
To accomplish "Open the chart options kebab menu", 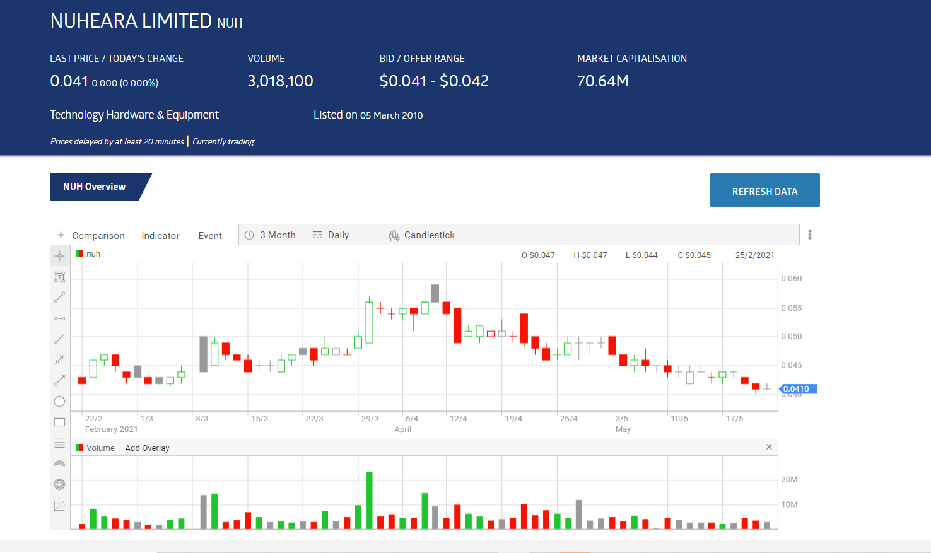I will pos(809,235).
